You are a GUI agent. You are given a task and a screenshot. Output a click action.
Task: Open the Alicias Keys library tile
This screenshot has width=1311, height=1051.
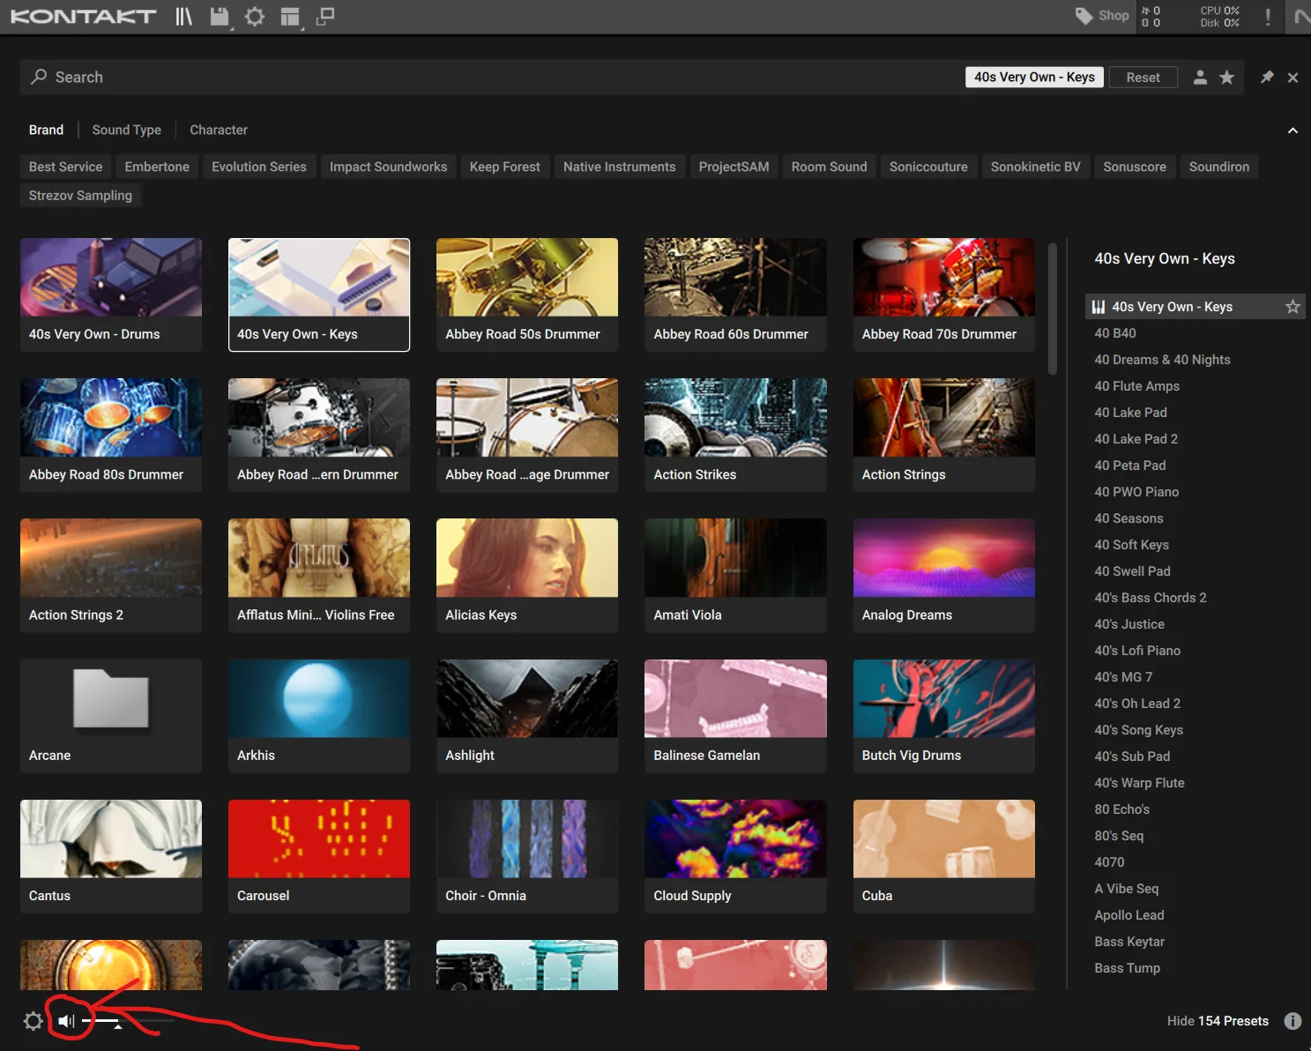point(527,576)
